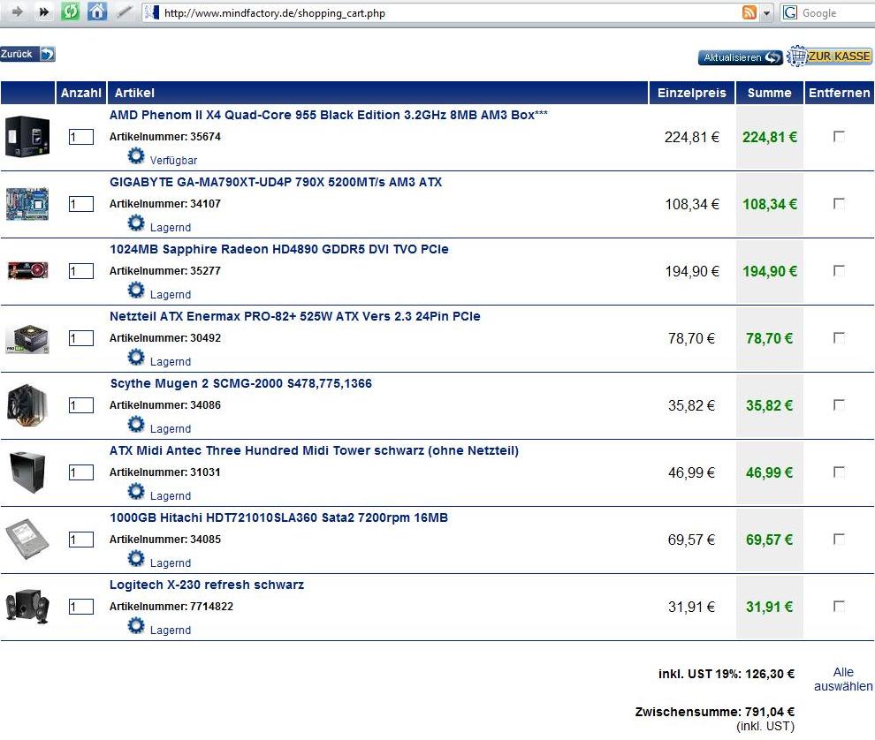Viewport: 875px width, 740px height.
Task: Tick remove checkbox for Scythe Mugen 2
Action: coord(839,404)
